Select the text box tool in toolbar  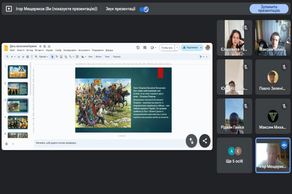(x=57, y=57)
